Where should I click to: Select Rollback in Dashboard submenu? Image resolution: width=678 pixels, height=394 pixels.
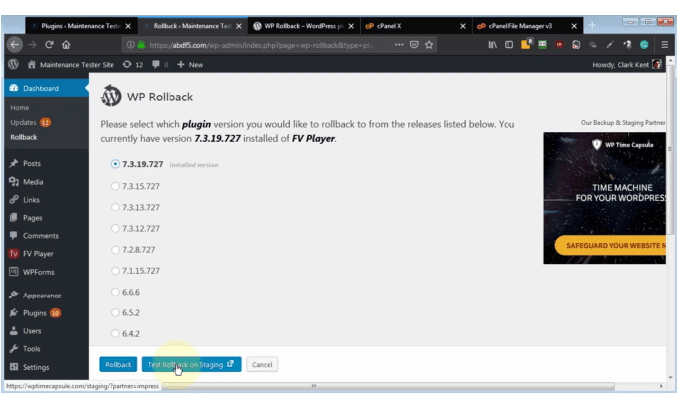(23, 137)
